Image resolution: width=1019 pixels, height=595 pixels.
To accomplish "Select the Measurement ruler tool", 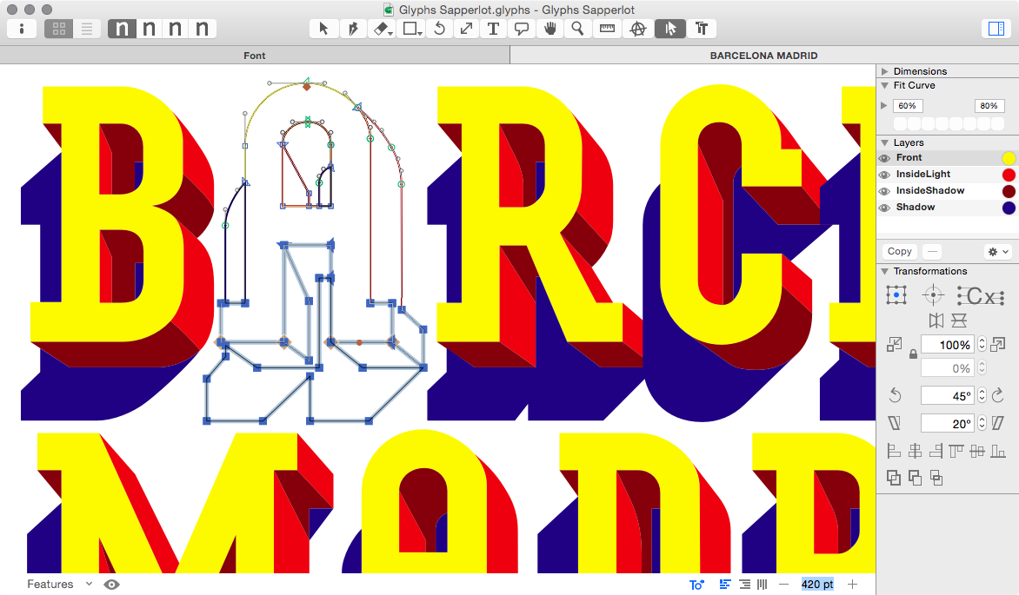I will [x=606, y=28].
